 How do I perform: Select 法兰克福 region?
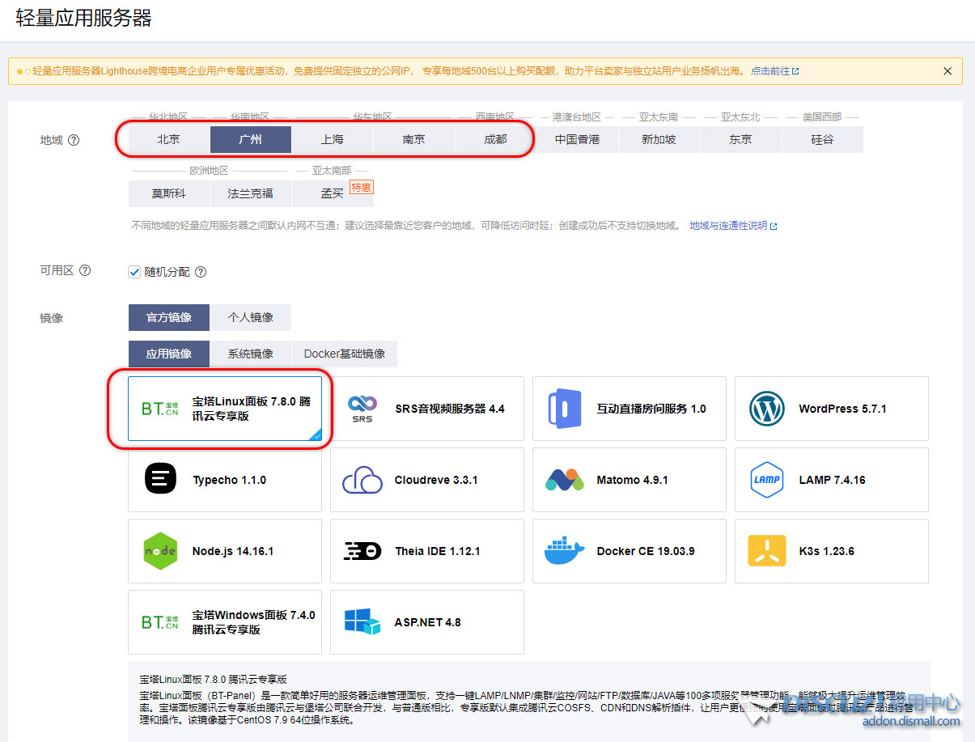pos(251,193)
